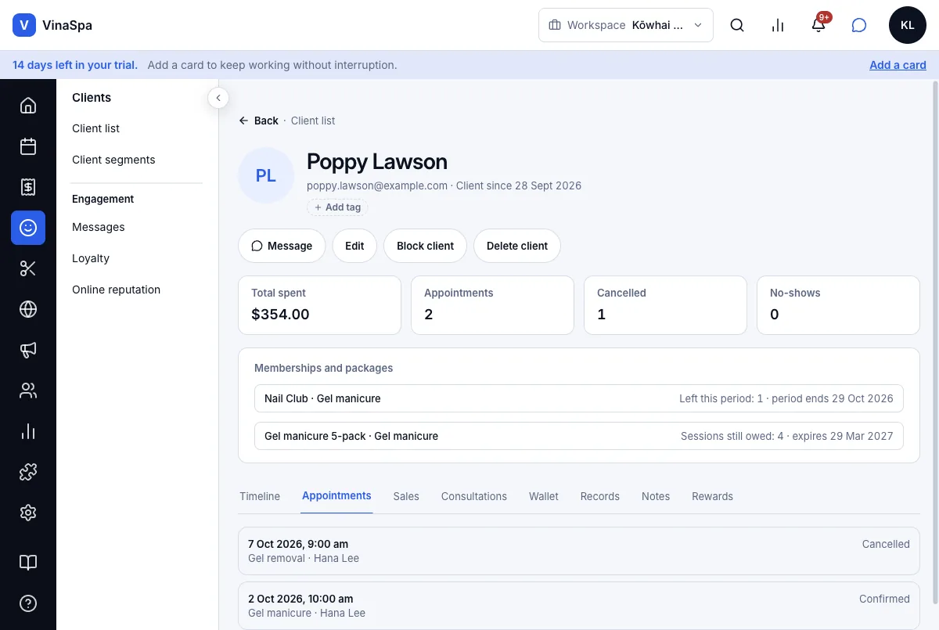The width and height of the screenshot is (939, 630).
Task: Open the home icon in sidebar
Action: pyautogui.click(x=28, y=106)
